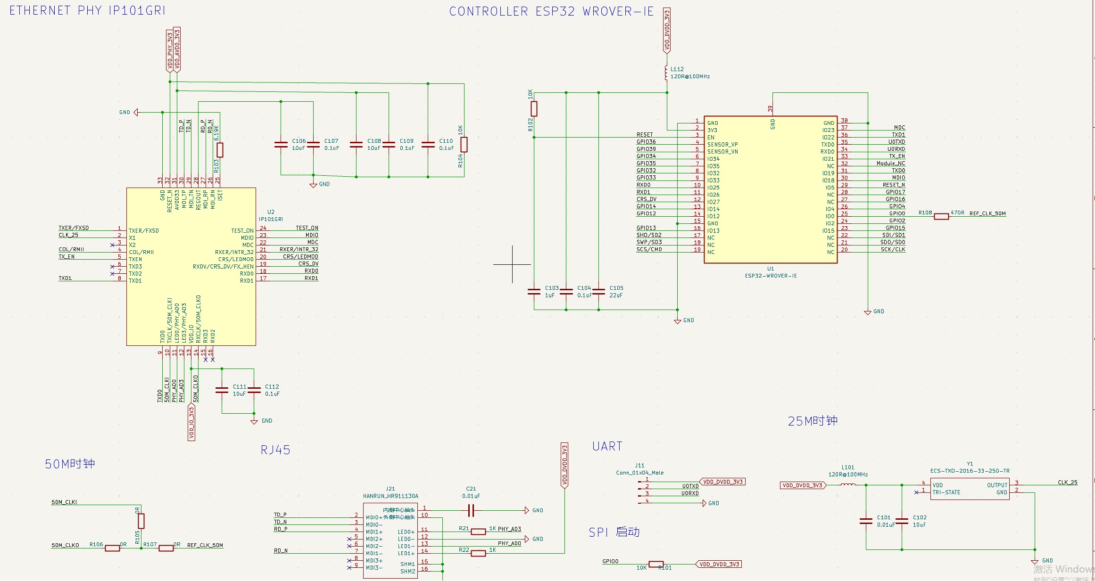Click the GND power symbol left of U2
The image size is (1095, 581).
click(136, 112)
